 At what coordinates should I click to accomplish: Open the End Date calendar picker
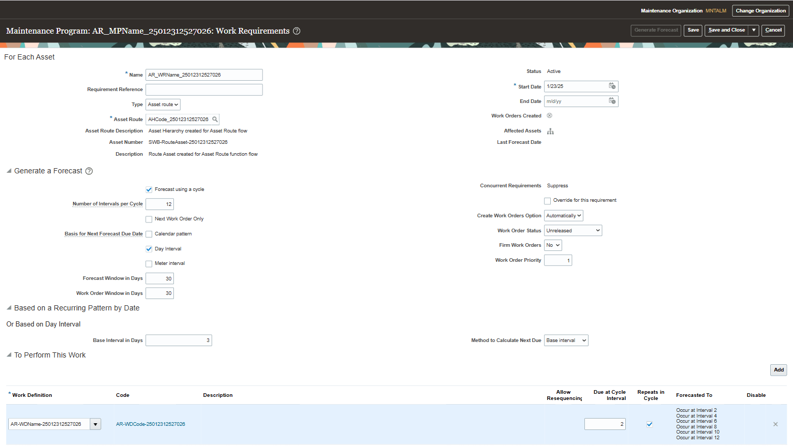click(x=612, y=101)
